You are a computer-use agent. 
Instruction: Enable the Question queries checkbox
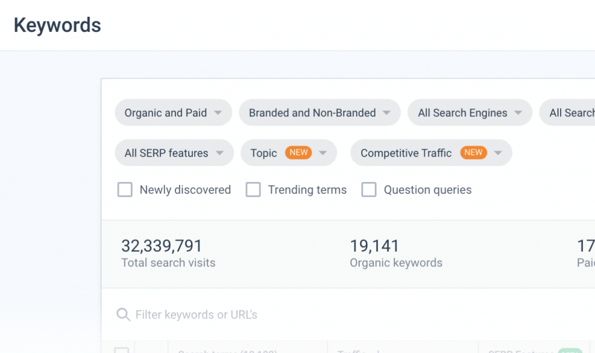369,190
